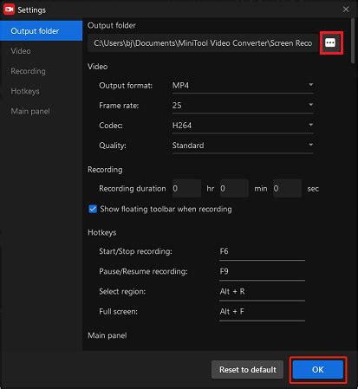
Task: Open the output folder browse button
Action: [331, 43]
